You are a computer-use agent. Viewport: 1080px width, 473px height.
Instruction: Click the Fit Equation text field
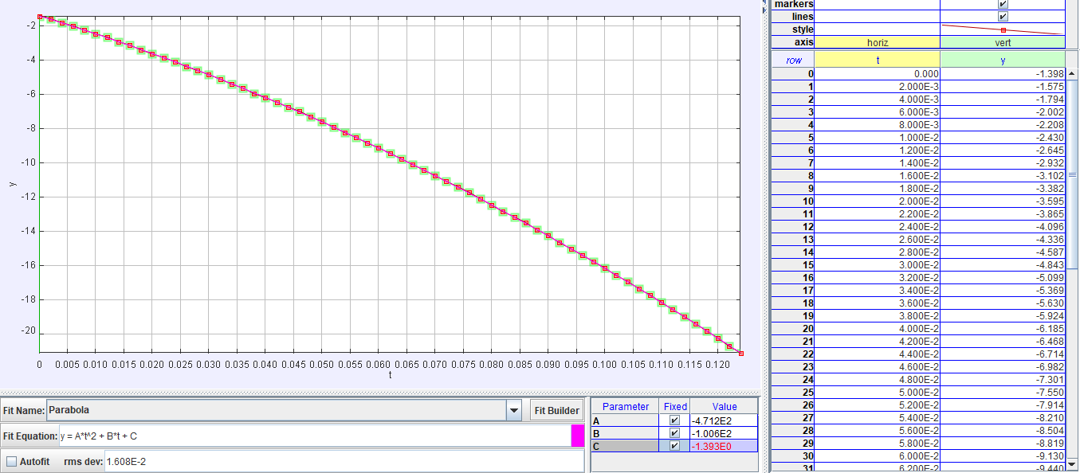point(314,436)
